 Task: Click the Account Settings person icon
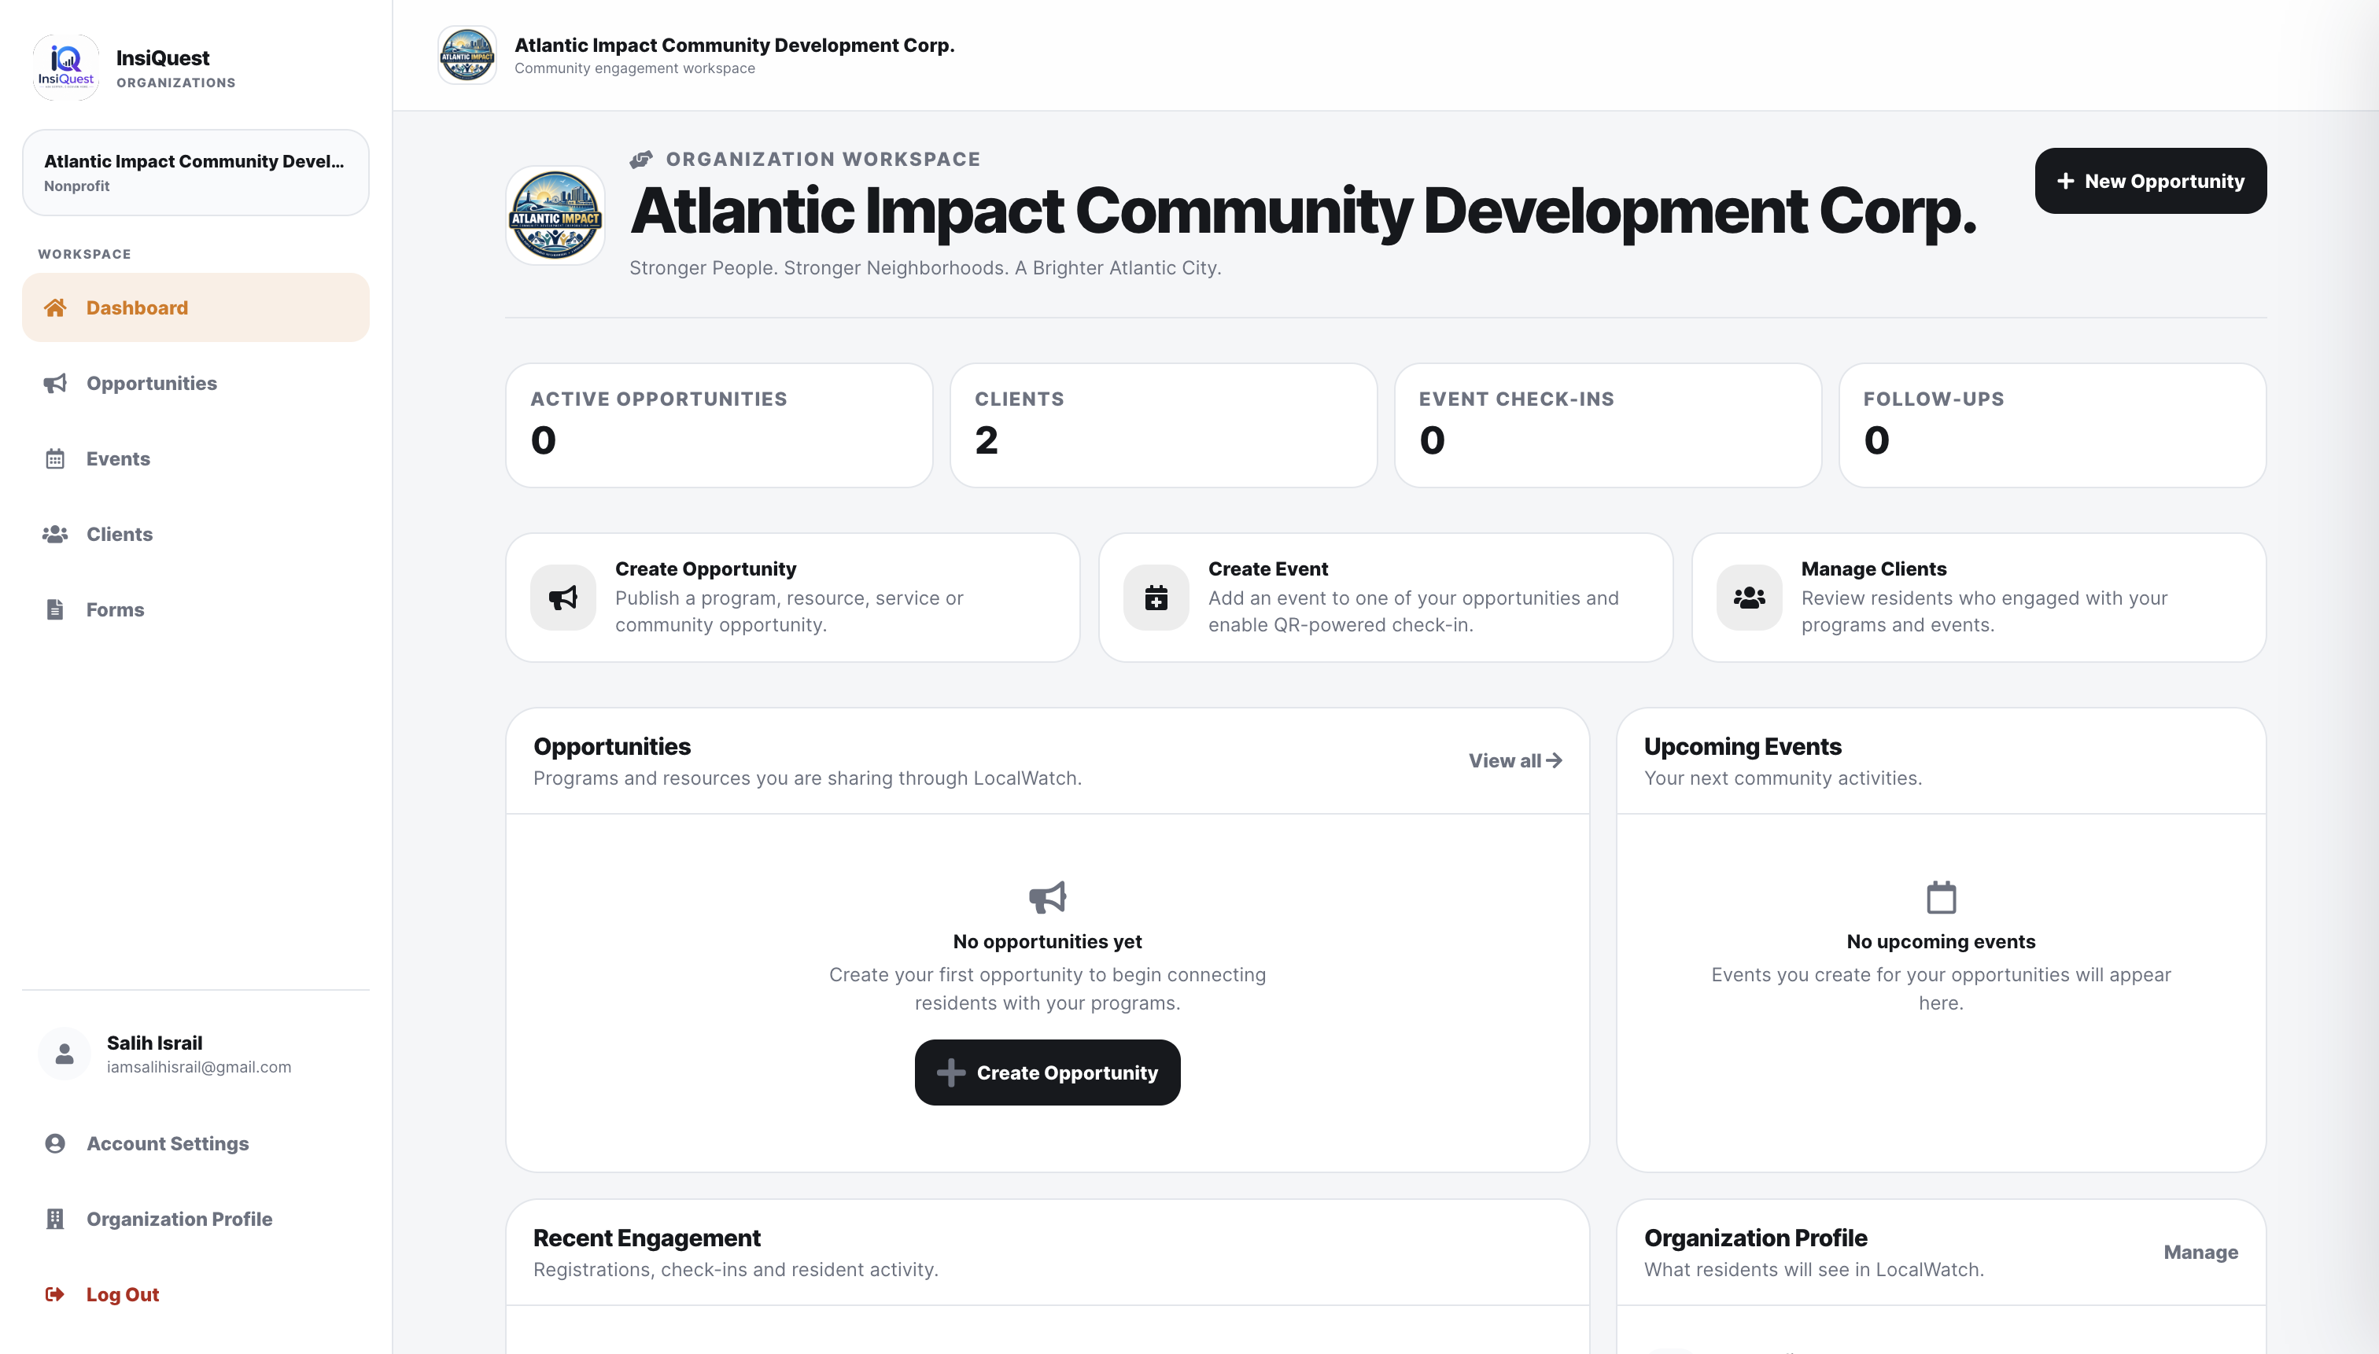pos(55,1143)
